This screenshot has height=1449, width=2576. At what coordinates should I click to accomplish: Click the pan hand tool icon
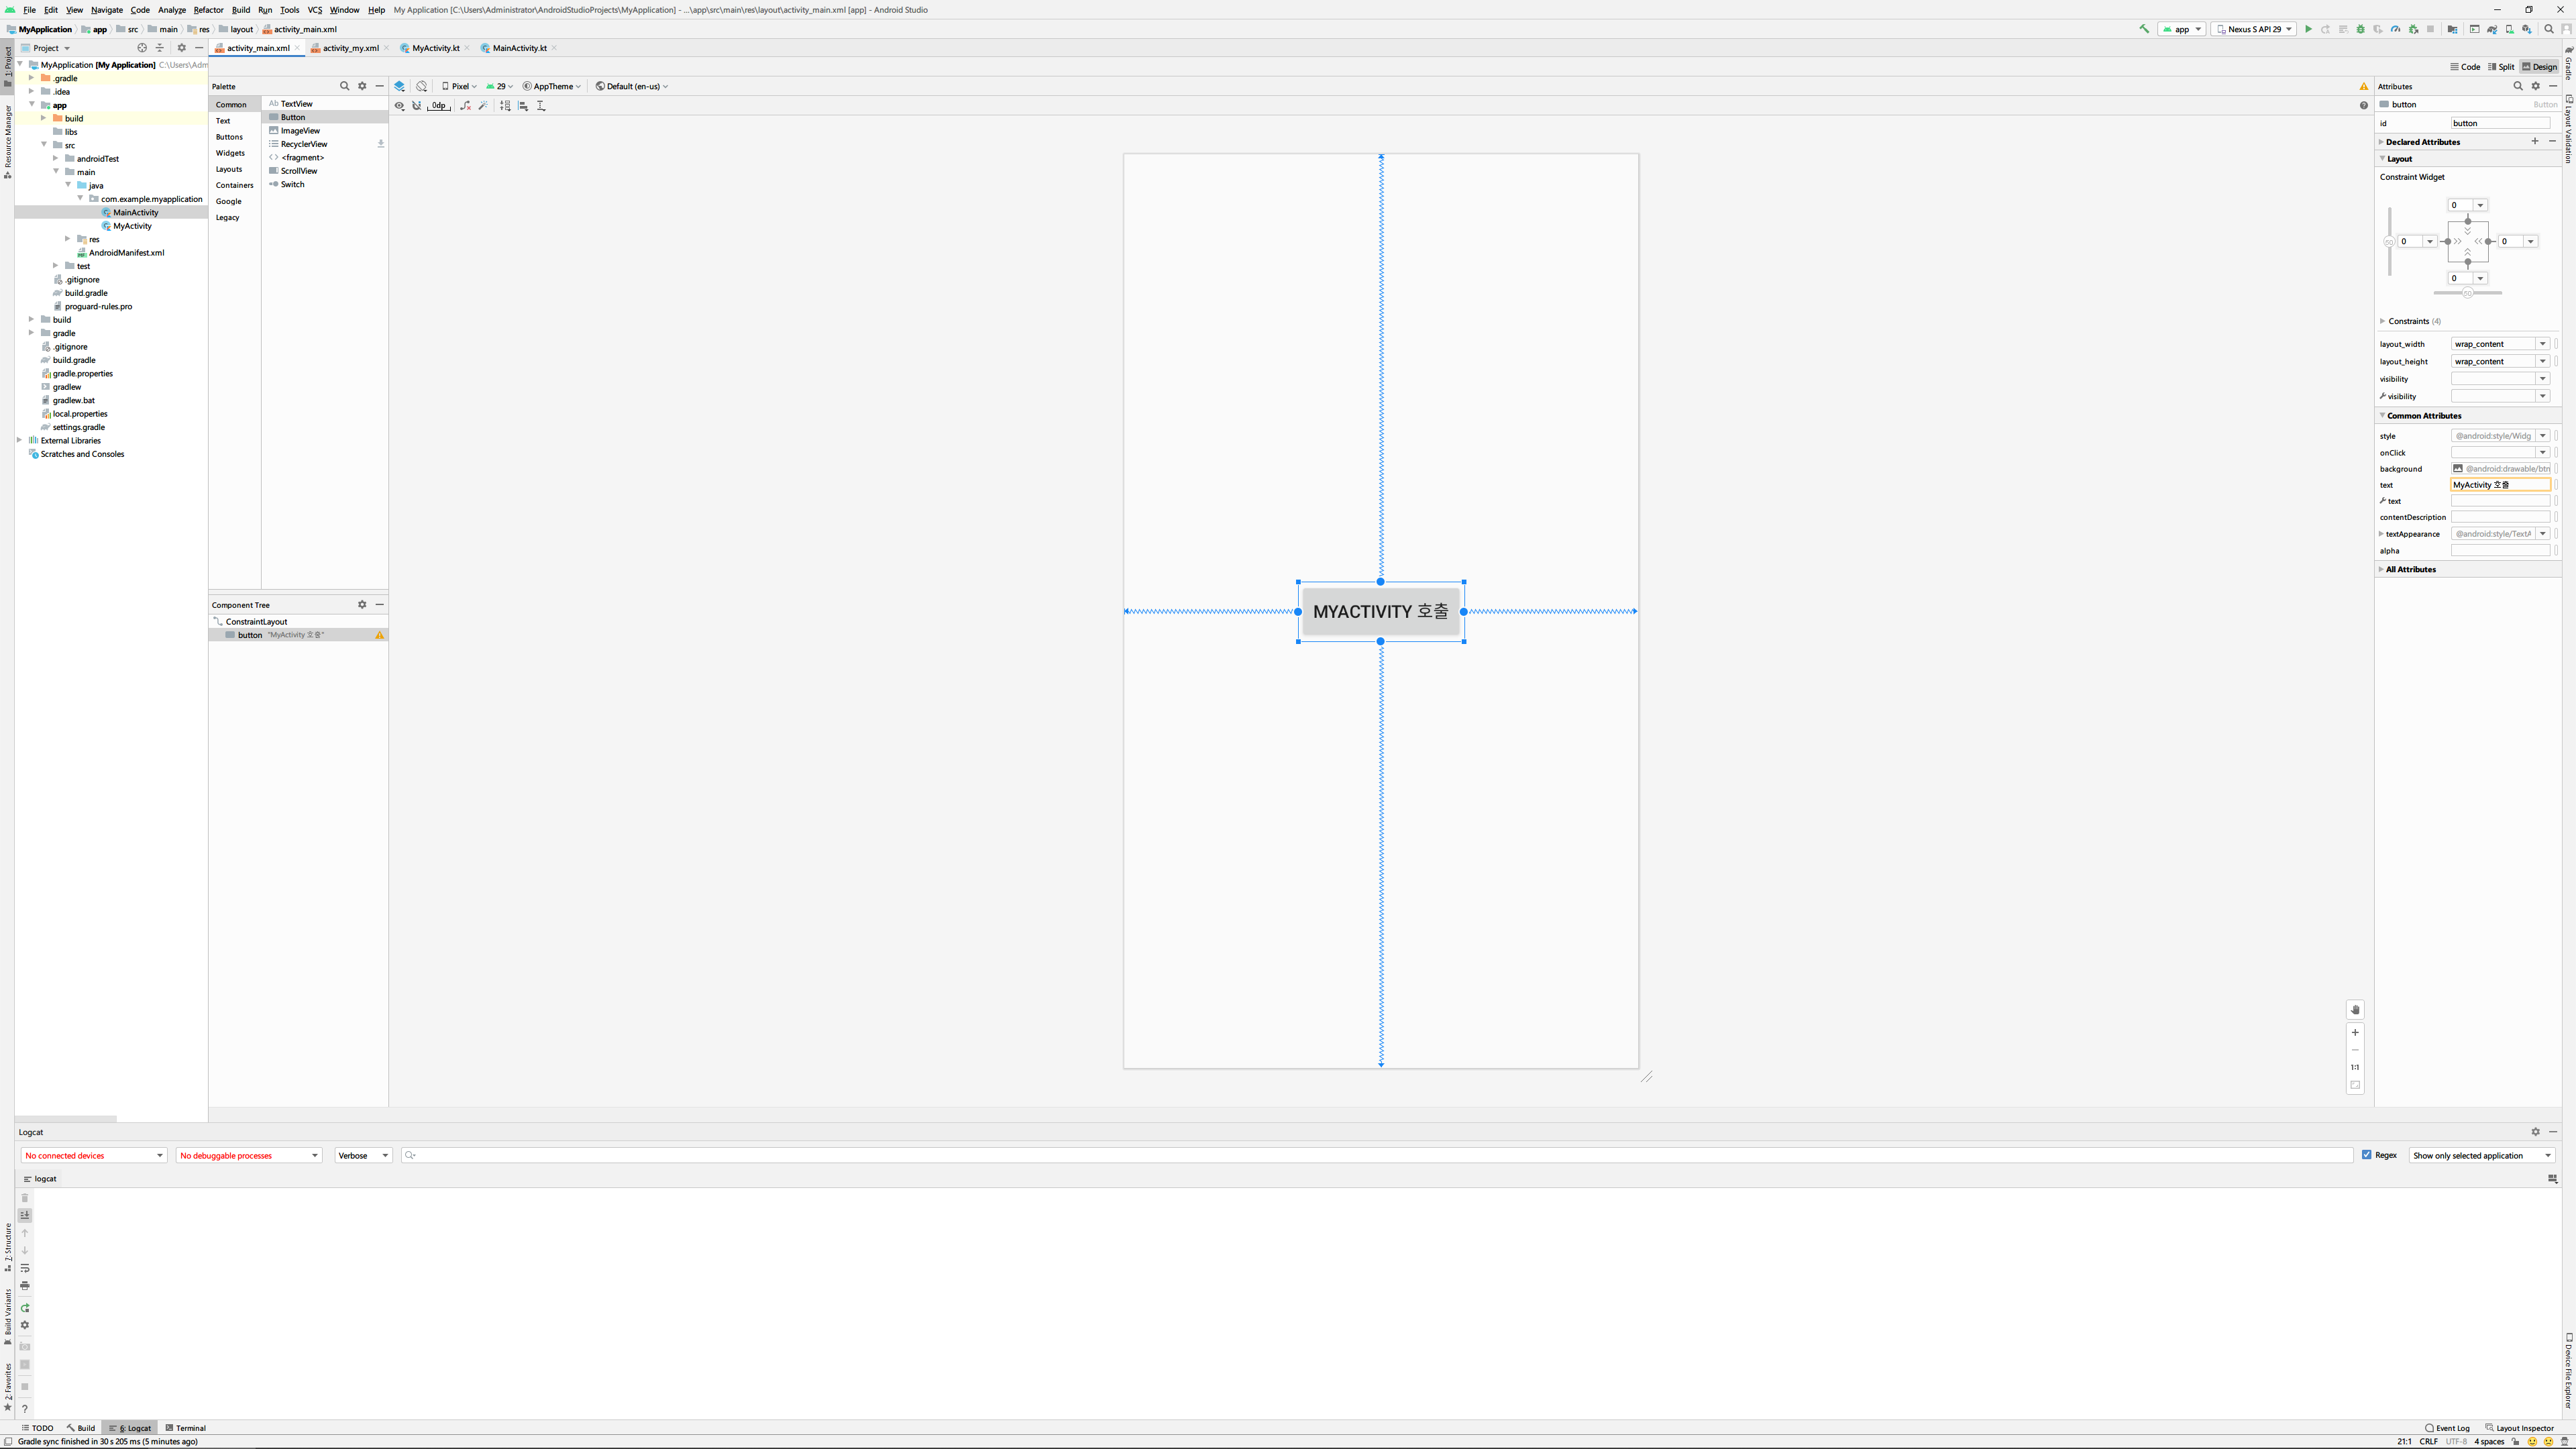pos(2355,1010)
